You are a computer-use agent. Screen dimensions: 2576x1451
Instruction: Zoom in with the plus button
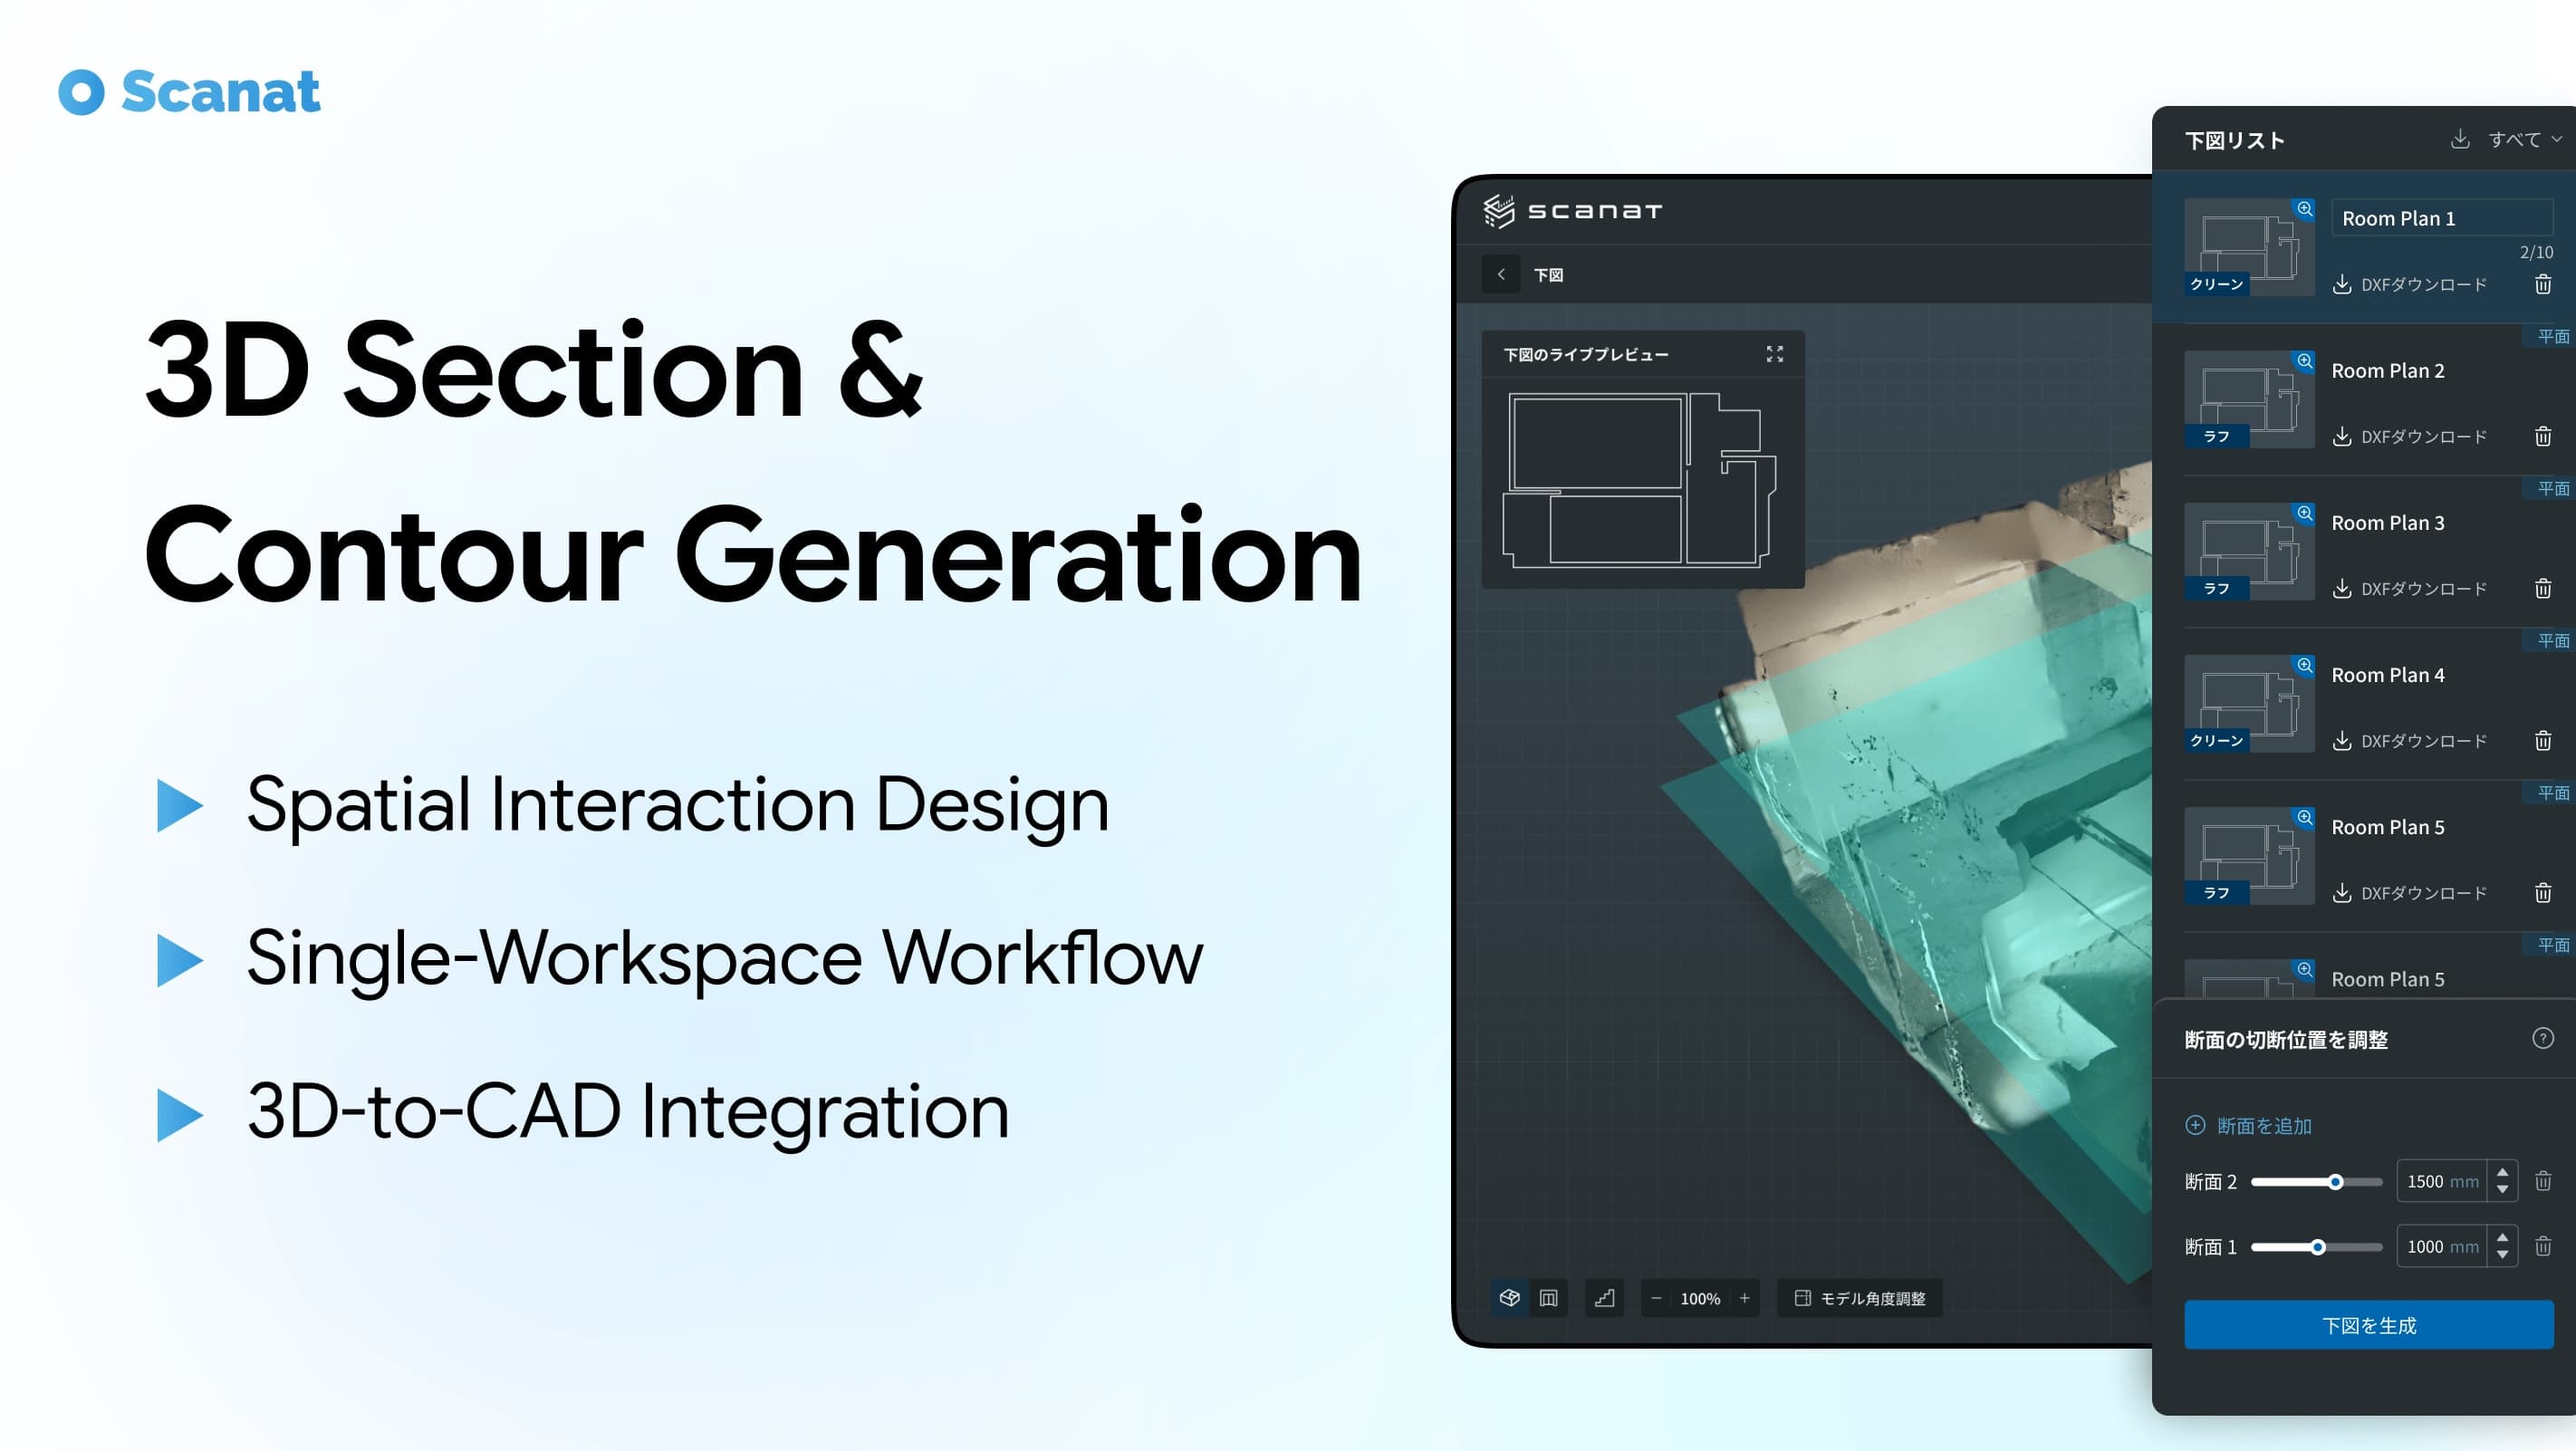[x=1744, y=1298]
